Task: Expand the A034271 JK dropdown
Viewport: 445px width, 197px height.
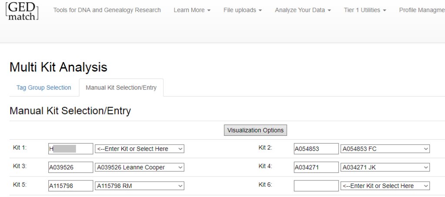Action: pyautogui.click(x=385, y=167)
